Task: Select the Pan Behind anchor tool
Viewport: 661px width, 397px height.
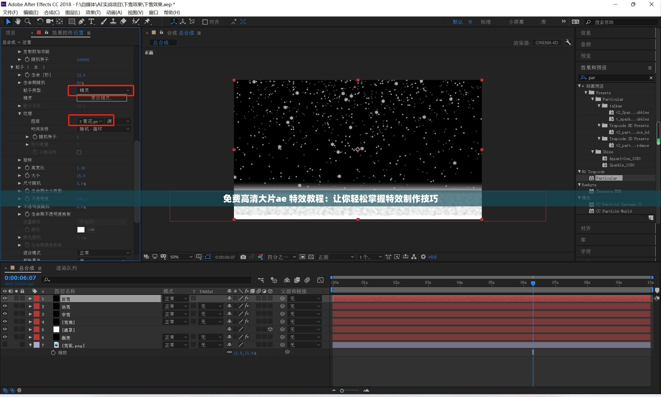Action: 59,22
